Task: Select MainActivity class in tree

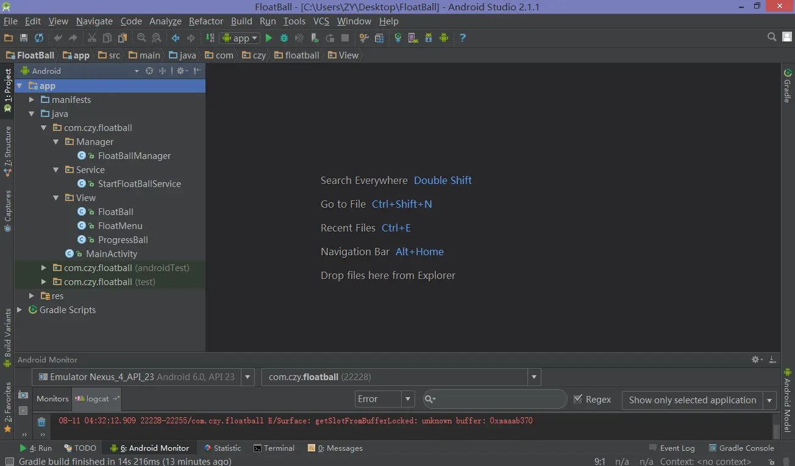Action: (x=111, y=253)
